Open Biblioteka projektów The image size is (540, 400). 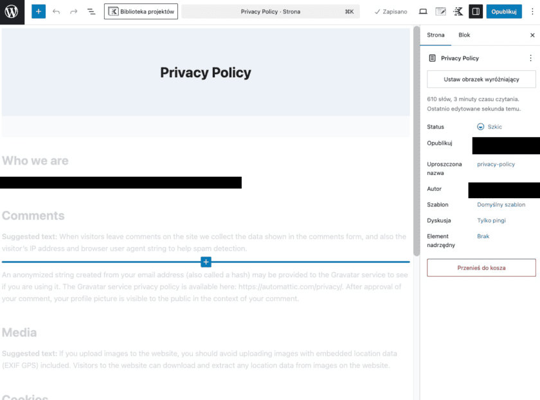tap(141, 12)
